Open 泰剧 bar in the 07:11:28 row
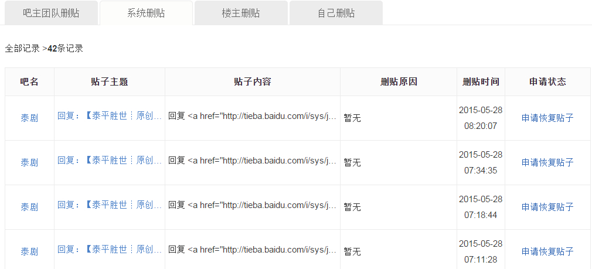The height and width of the screenshot is (269, 592). [x=29, y=251]
